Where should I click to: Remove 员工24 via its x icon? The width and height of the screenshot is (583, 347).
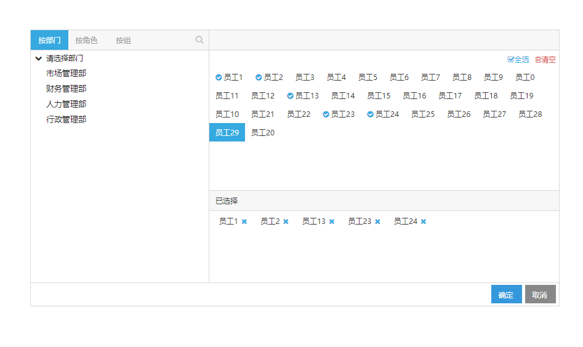tap(424, 221)
